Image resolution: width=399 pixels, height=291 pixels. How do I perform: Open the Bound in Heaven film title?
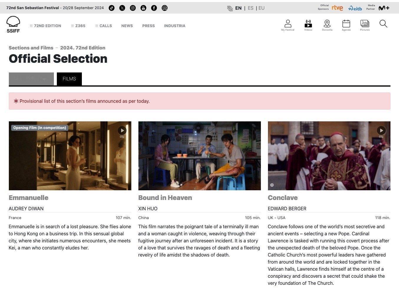pyautogui.click(x=165, y=198)
